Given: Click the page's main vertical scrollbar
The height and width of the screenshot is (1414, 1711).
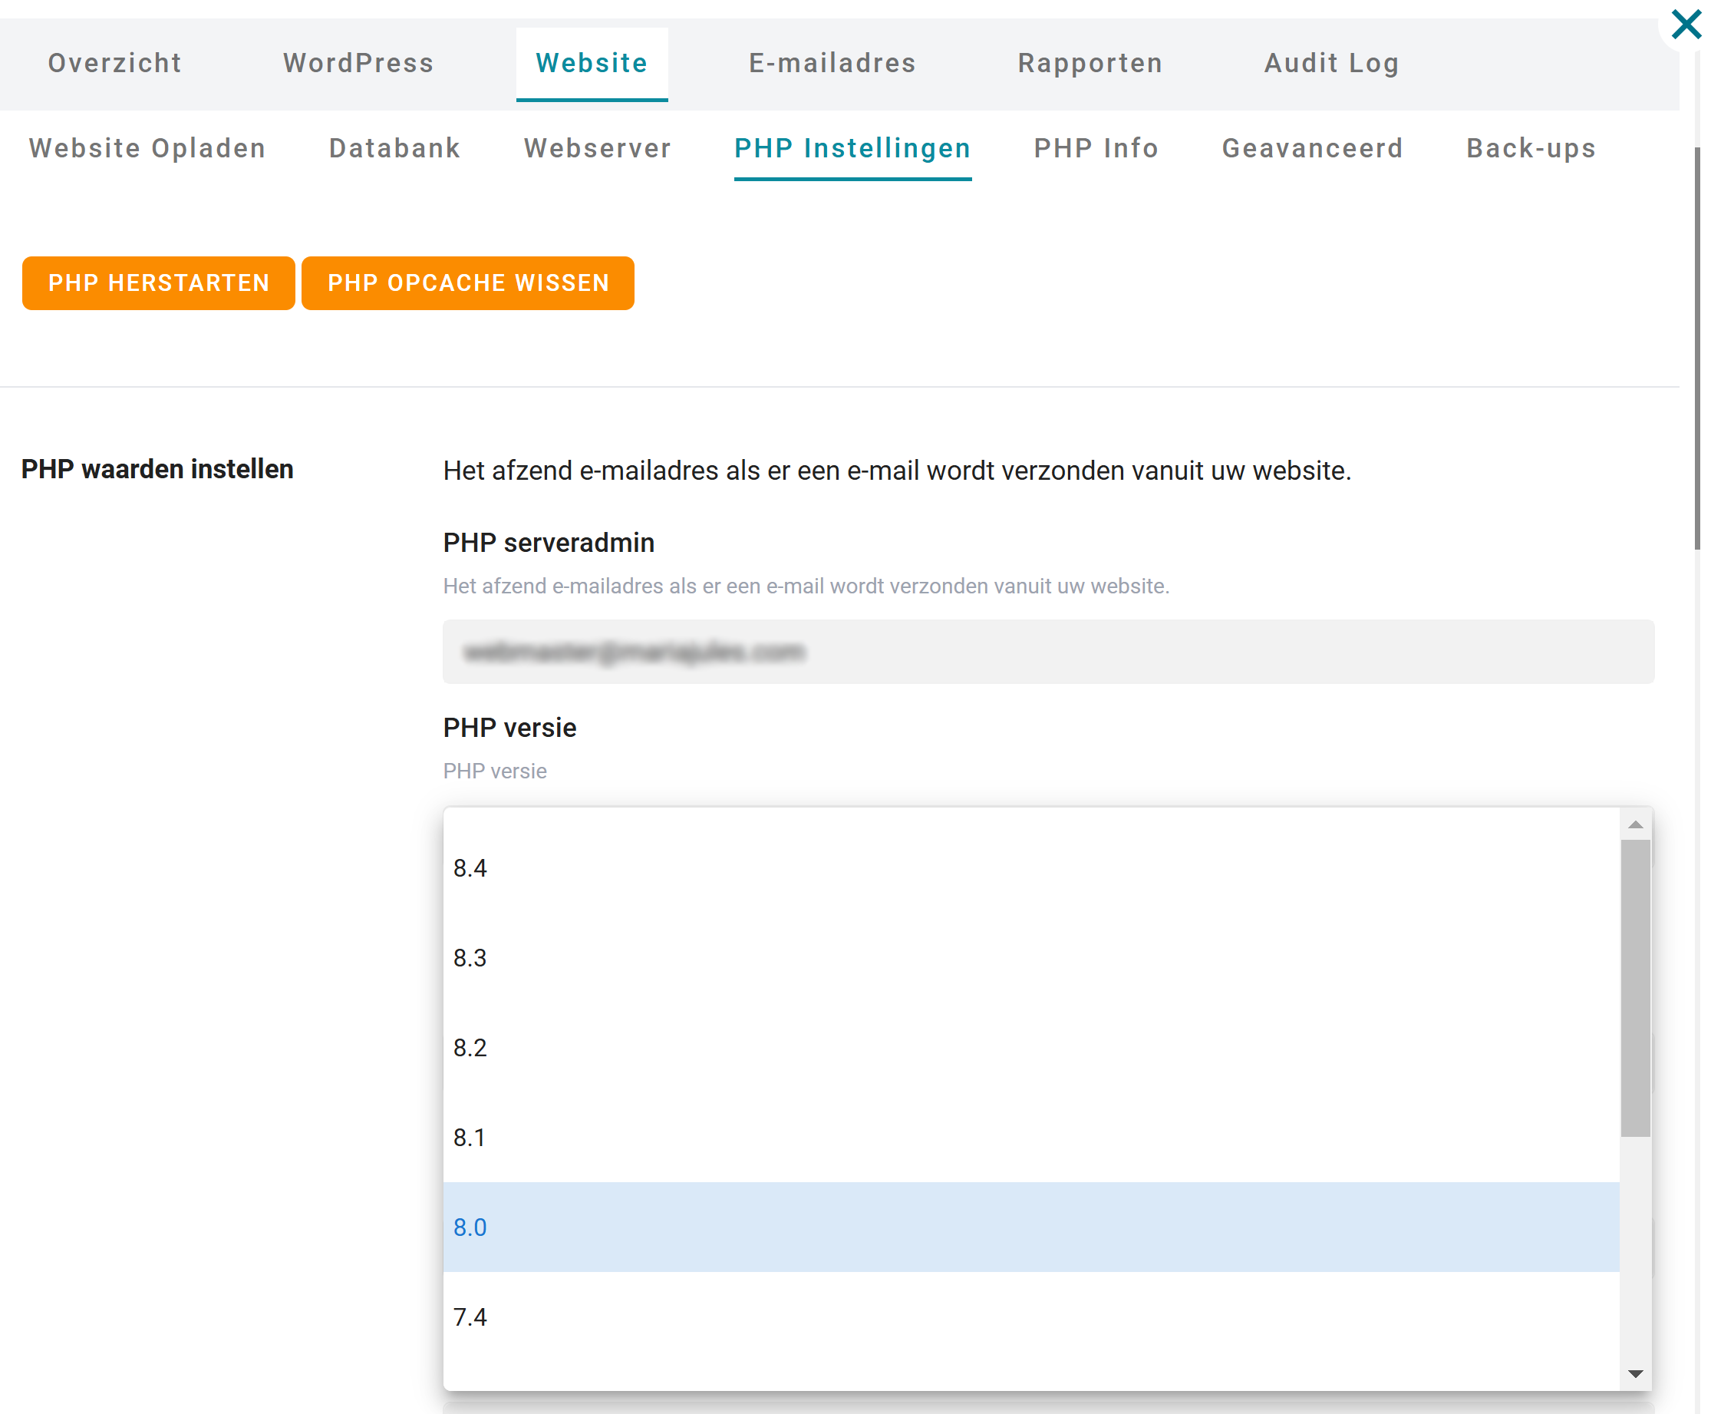Looking at the screenshot, I should (x=1697, y=349).
